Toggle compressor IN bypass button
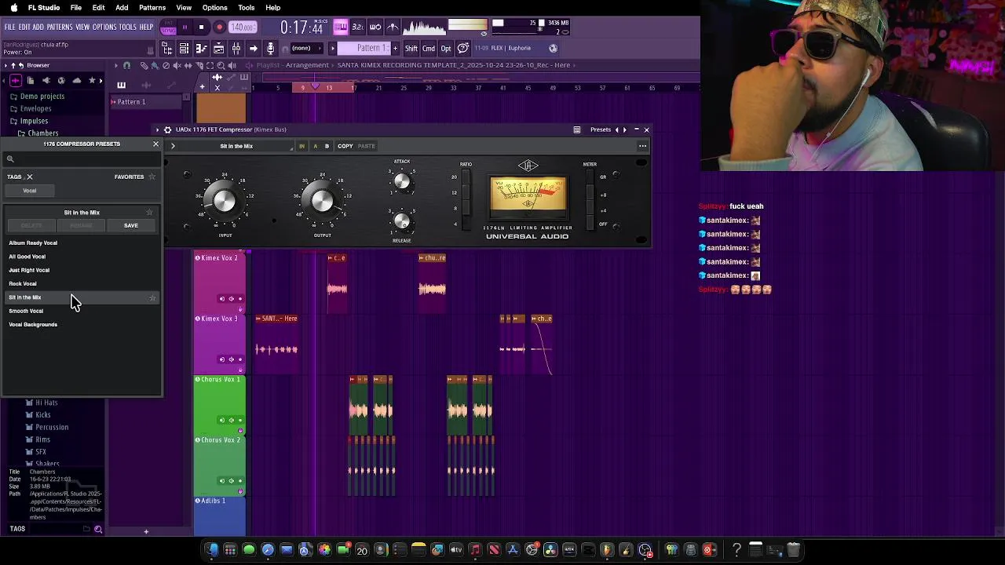This screenshot has width=1005, height=565. tap(301, 146)
